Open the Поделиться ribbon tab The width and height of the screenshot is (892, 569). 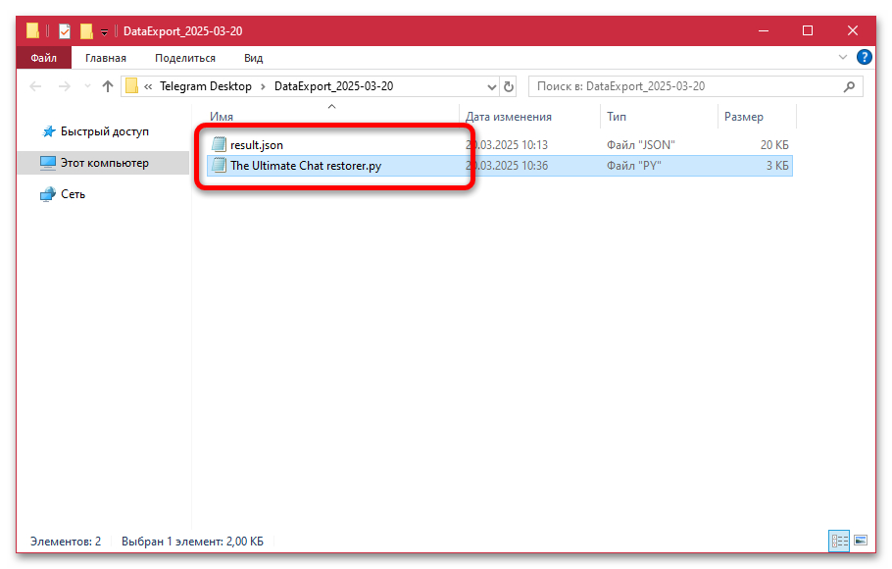184,59
